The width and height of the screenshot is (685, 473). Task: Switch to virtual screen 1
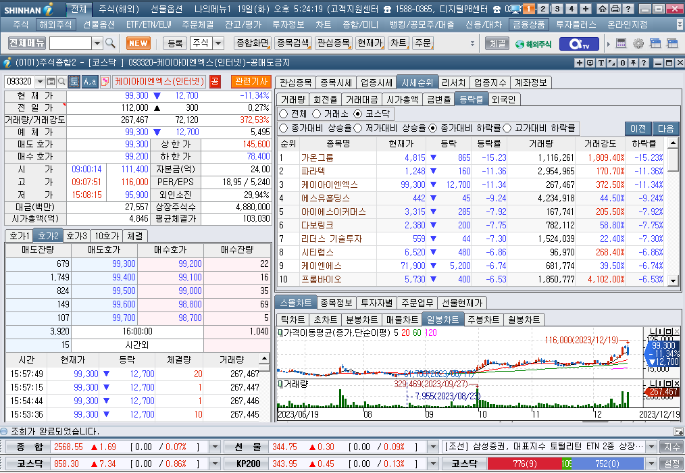[528, 9]
